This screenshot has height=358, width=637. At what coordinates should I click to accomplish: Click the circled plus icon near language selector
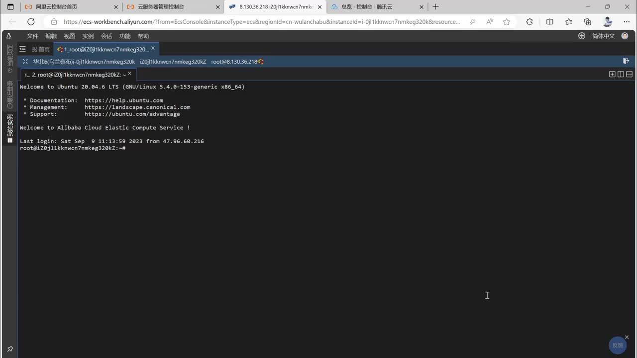click(x=582, y=36)
